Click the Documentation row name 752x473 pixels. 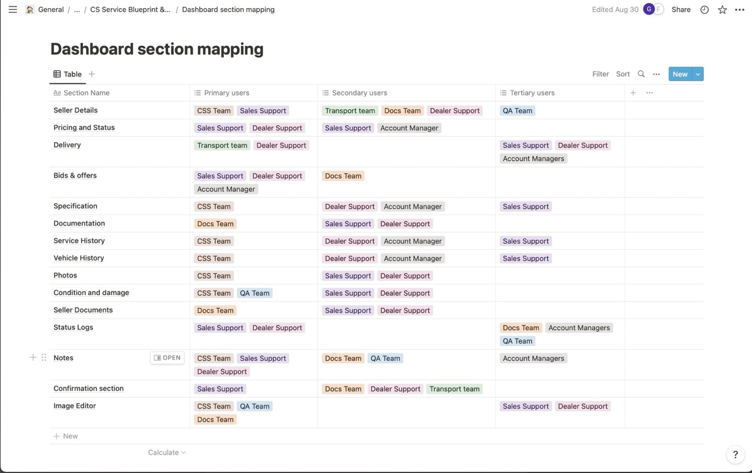[79, 223]
